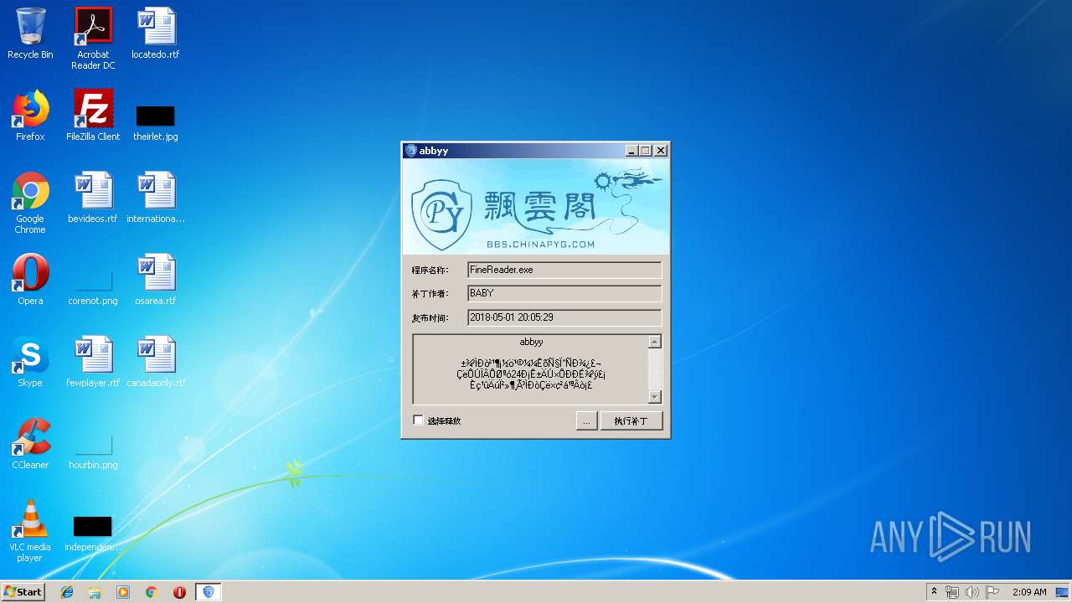This screenshot has height=603, width=1072.
Task: Select the locatedo.rtf file icon
Action: point(156,33)
